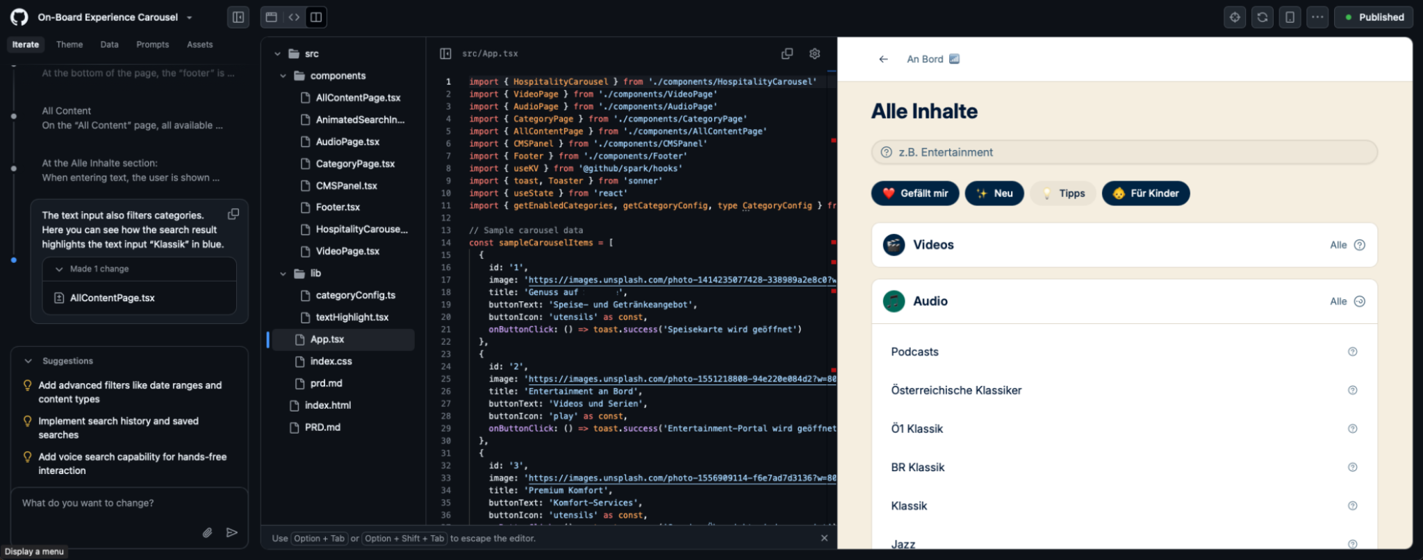The image size is (1423, 560).
Task: Toggle the Gefällt mir filter chip
Action: [914, 194]
